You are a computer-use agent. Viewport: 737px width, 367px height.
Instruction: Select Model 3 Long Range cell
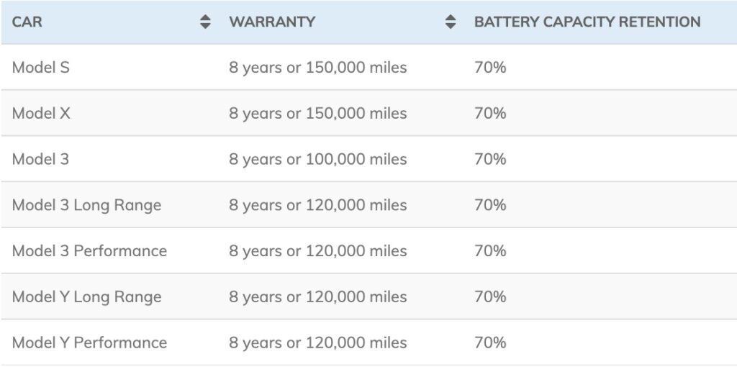[86, 205]
